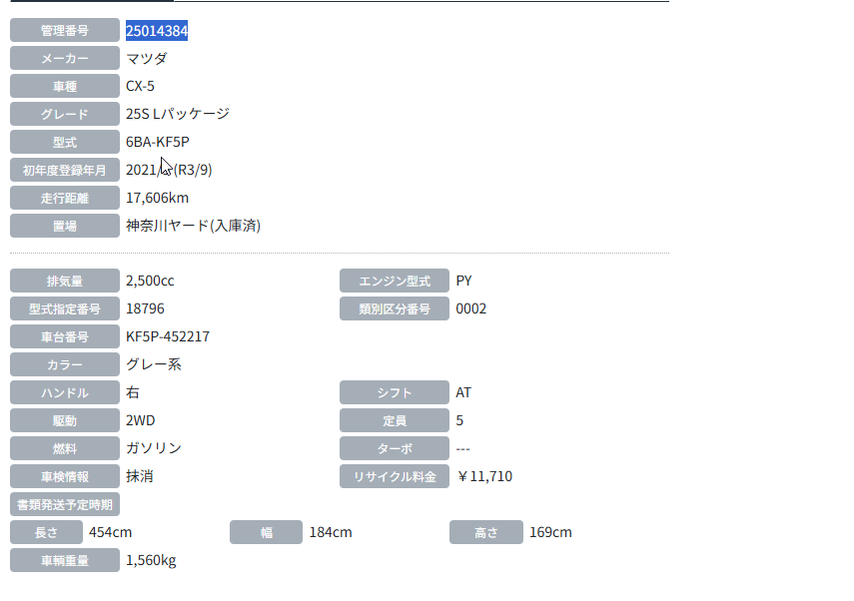Click the grade text 25S Lパッケージ
This screenshot has height=601, width=854.
tap(177, 114)
